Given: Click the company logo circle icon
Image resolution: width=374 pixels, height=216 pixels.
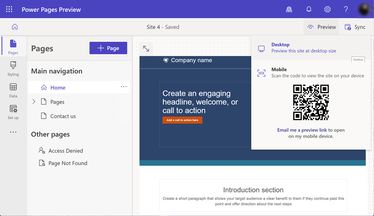Looking at the screenshot, I should pyautogui.click(x=166, y=60).
